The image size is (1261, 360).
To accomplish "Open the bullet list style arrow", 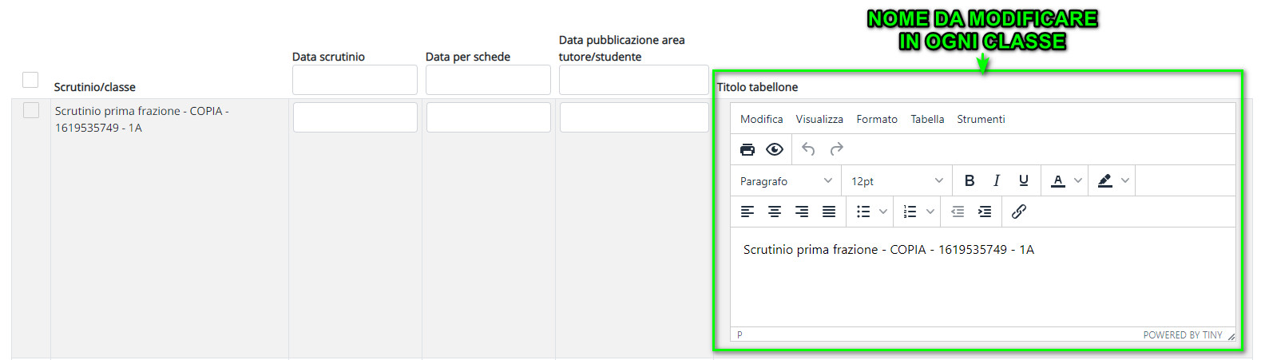I will [x=883, y=212].
